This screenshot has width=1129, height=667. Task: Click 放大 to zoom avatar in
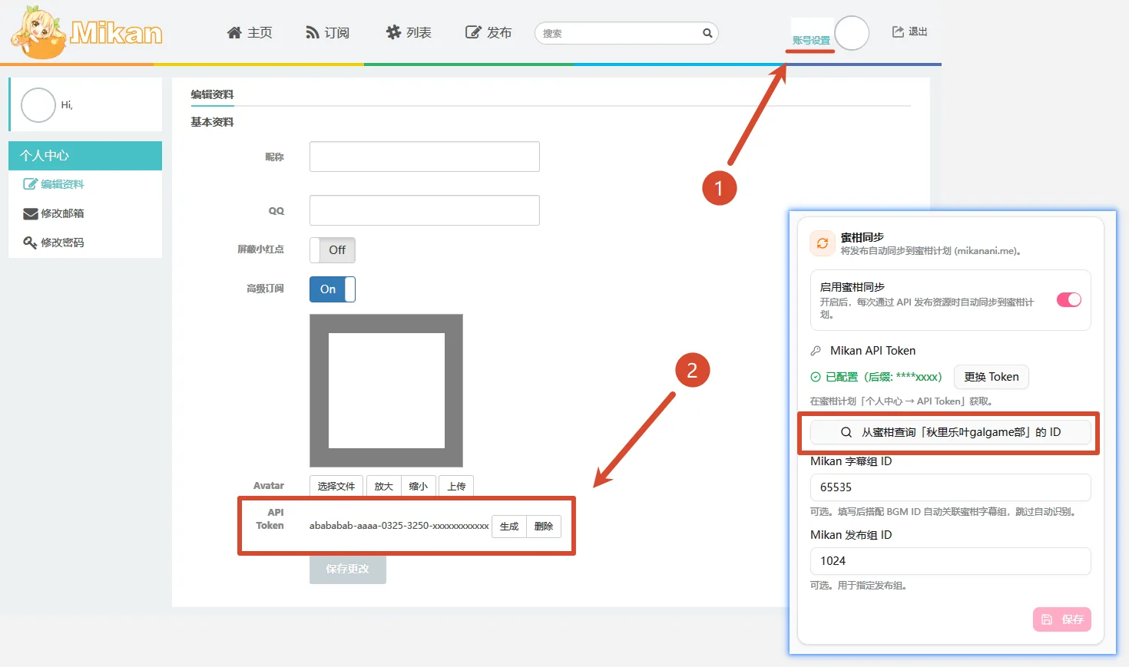pyautogui.click(x=384, y=486)
